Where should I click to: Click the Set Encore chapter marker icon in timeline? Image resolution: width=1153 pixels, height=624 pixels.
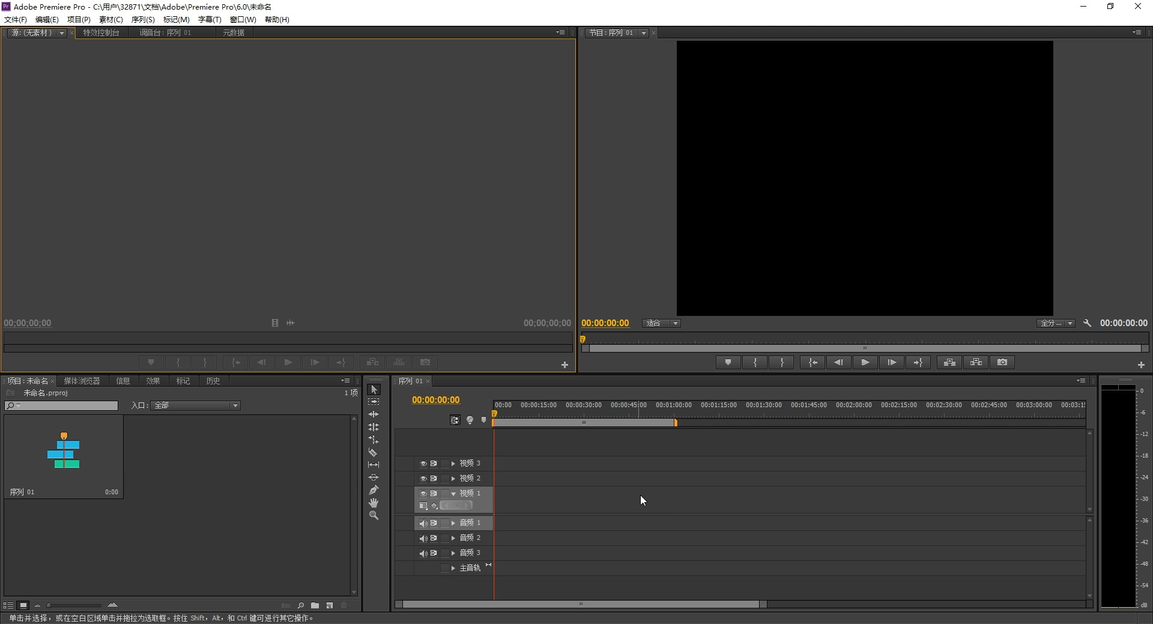(x=470, y=420)
